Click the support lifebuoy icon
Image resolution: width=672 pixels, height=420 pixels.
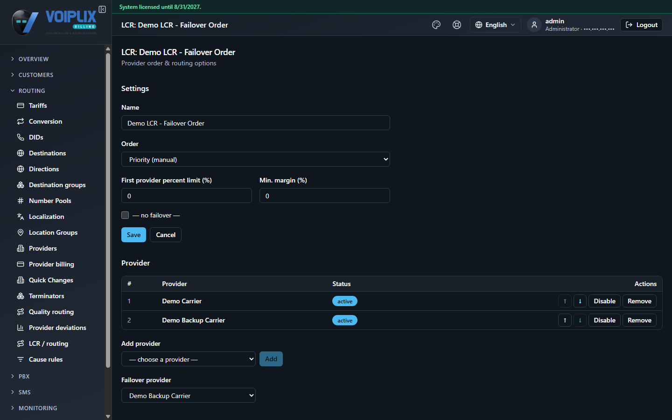tap(457, 25)
